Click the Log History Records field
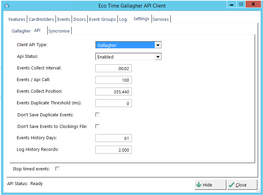This screenshot has height=195, width=263. click(113, 149)
